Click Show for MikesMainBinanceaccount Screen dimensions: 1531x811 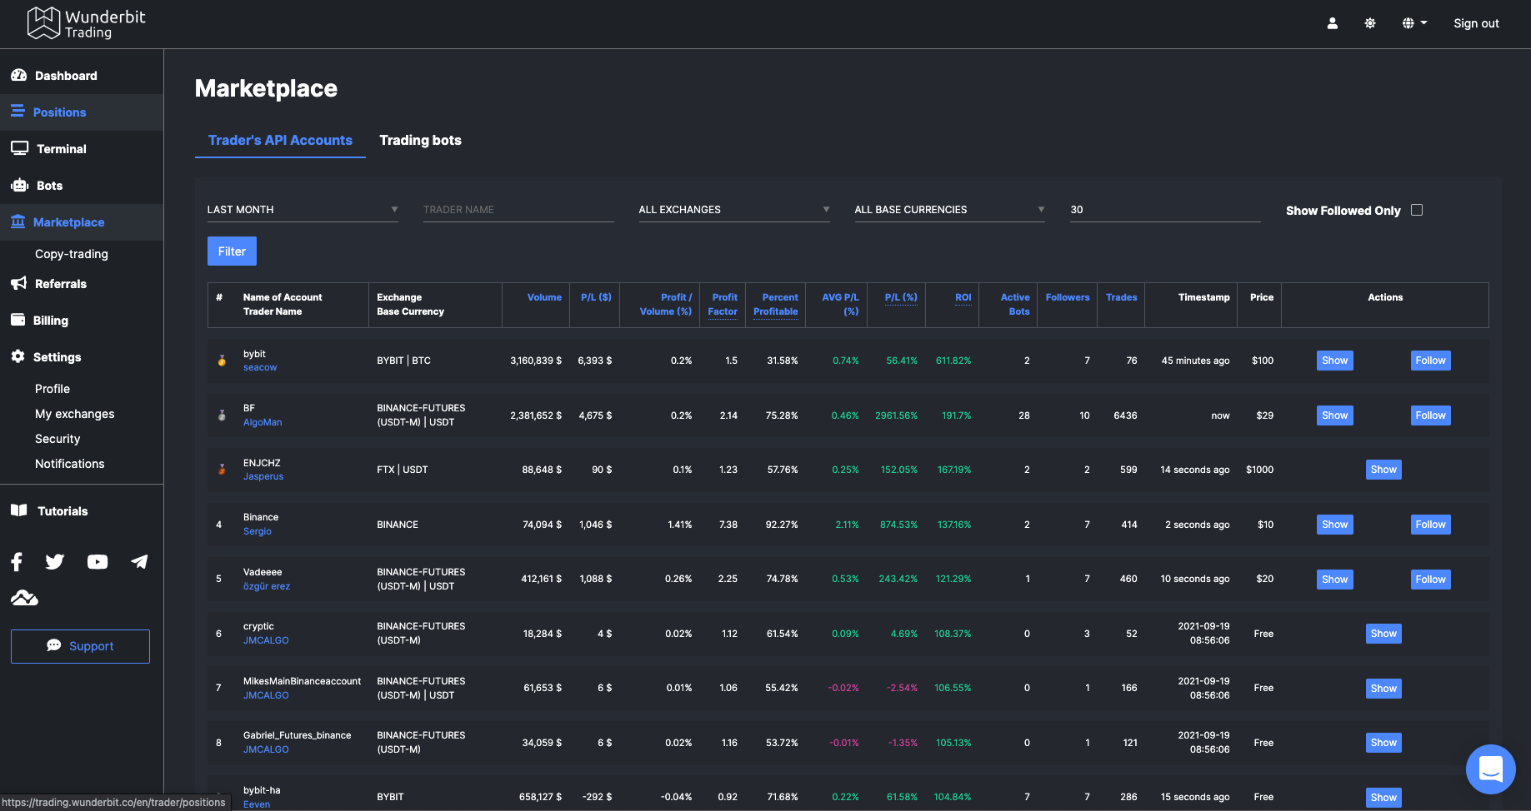pos(1383,689)
